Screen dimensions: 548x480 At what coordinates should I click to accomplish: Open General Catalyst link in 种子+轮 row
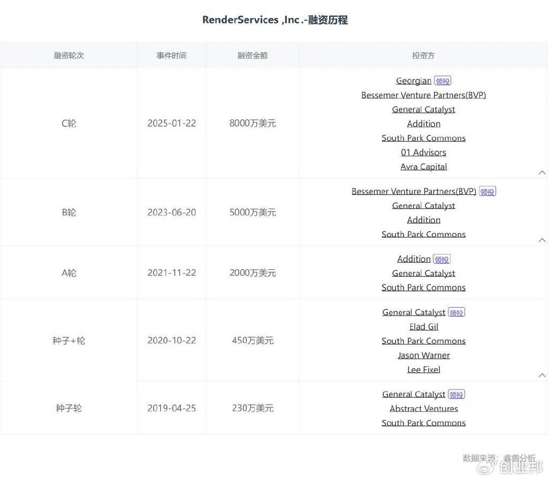414,313
